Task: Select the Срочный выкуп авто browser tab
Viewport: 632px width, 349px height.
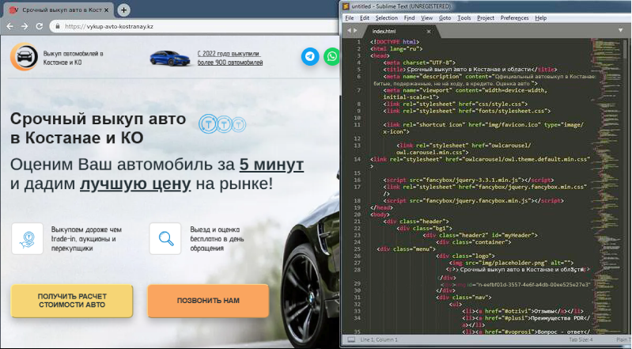Action: (59, 10)
